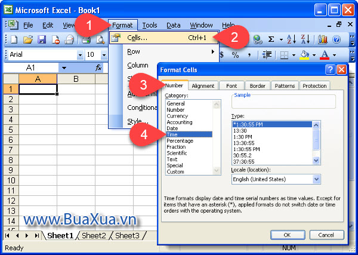Click the Chart Wizard icon
The width and height of the screenshot is (358, 255).
tap(323, 39)
